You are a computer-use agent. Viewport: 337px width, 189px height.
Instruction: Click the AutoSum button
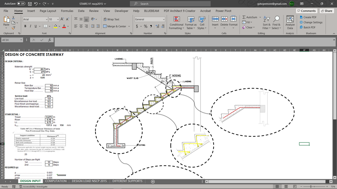[250, 17]
